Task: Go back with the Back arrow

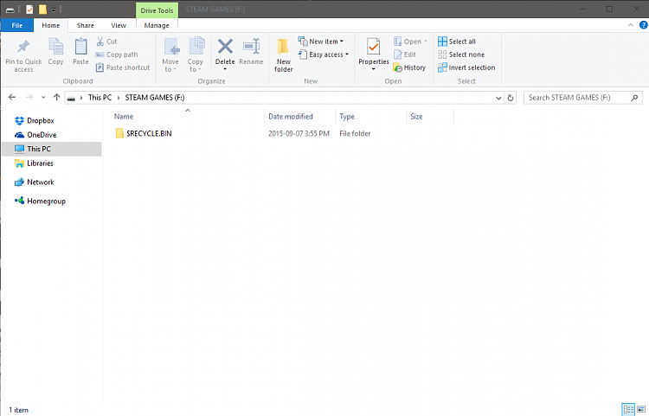Action: pos(12,97)
